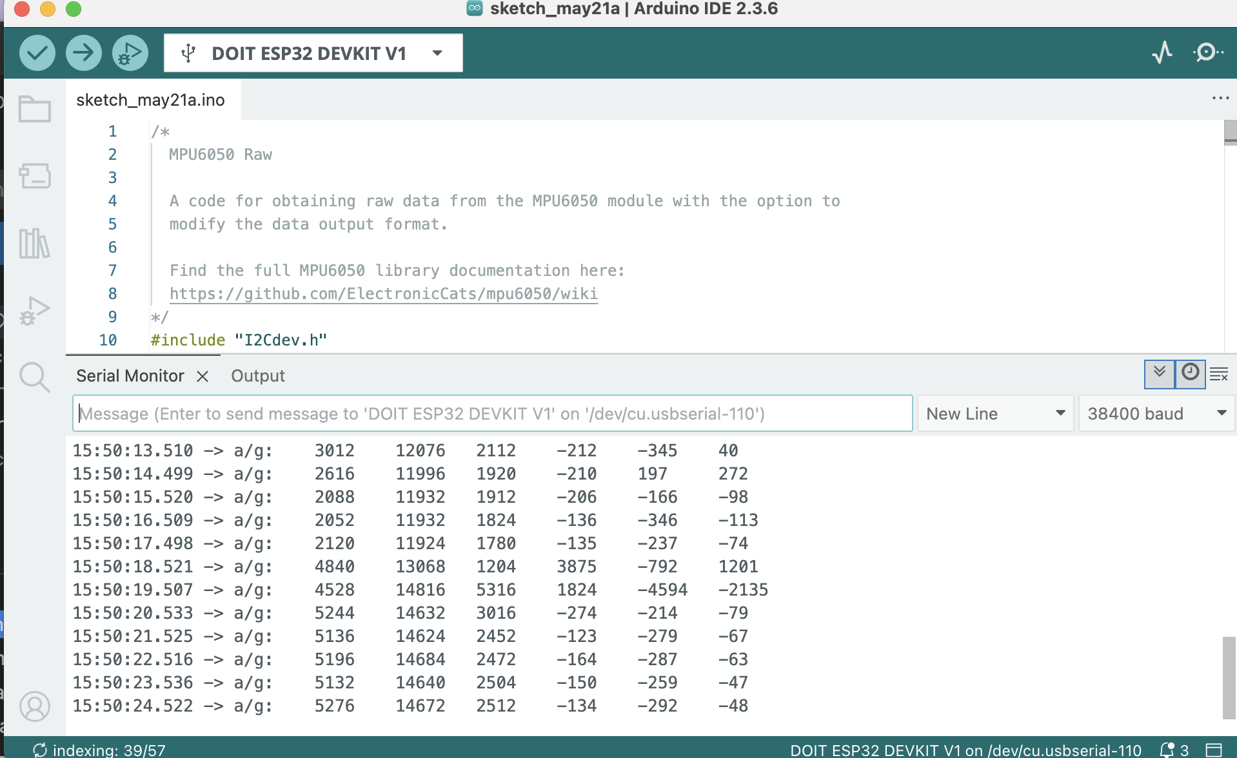
Task: Click line number 1 in the gutter
Action: [x=113, y=131]
